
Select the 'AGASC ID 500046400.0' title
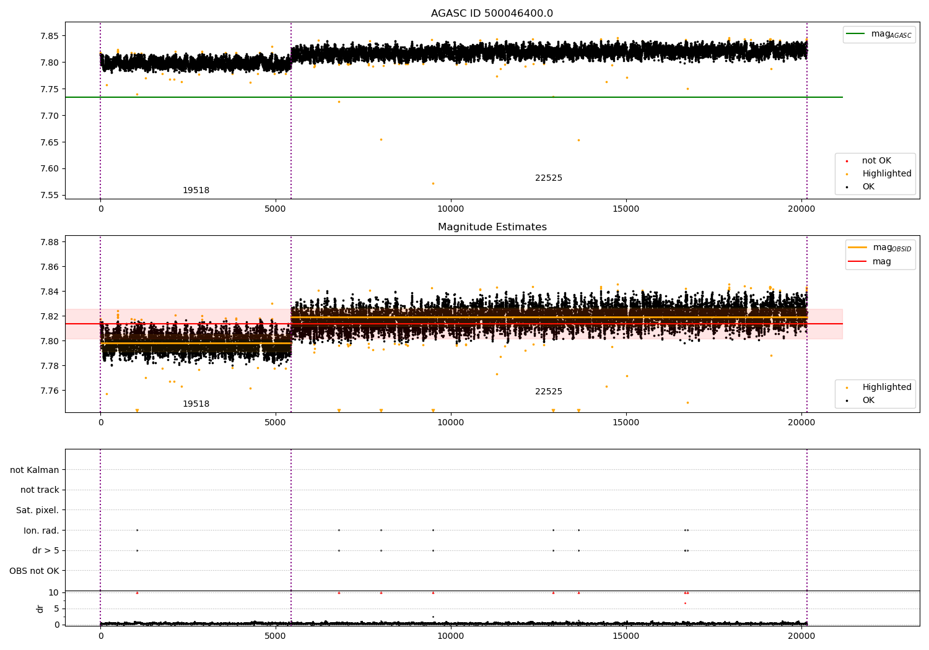tap(492, 14)
